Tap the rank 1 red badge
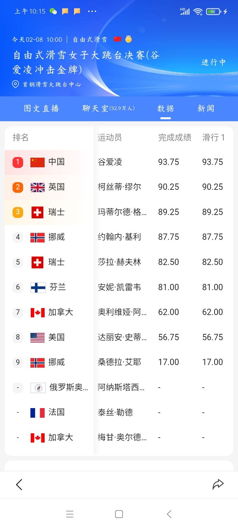The width and height of the screenshot is (238, 530). point(18,162)
